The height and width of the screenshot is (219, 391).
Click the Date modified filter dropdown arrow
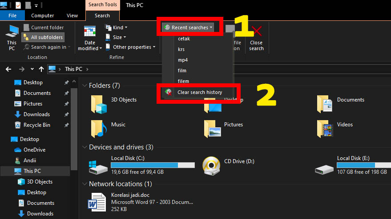[101, 48]
